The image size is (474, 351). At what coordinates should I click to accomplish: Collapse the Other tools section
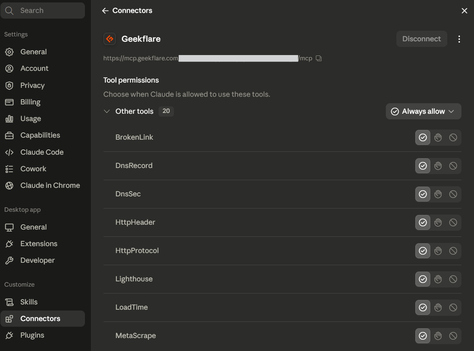click(106, 111)
